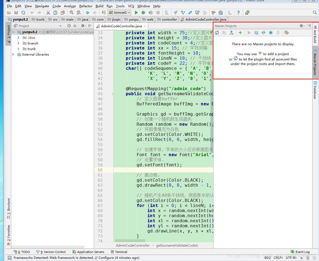Open the Terminal tool window
The image size is (319, 261).
pos(119,252)
